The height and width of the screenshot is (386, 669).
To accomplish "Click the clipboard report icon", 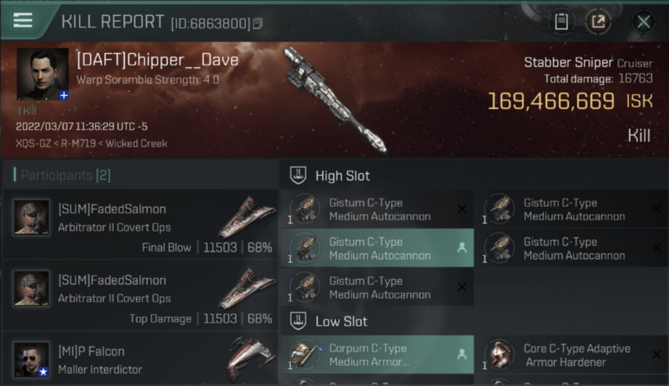I will (x=561, y=22).
